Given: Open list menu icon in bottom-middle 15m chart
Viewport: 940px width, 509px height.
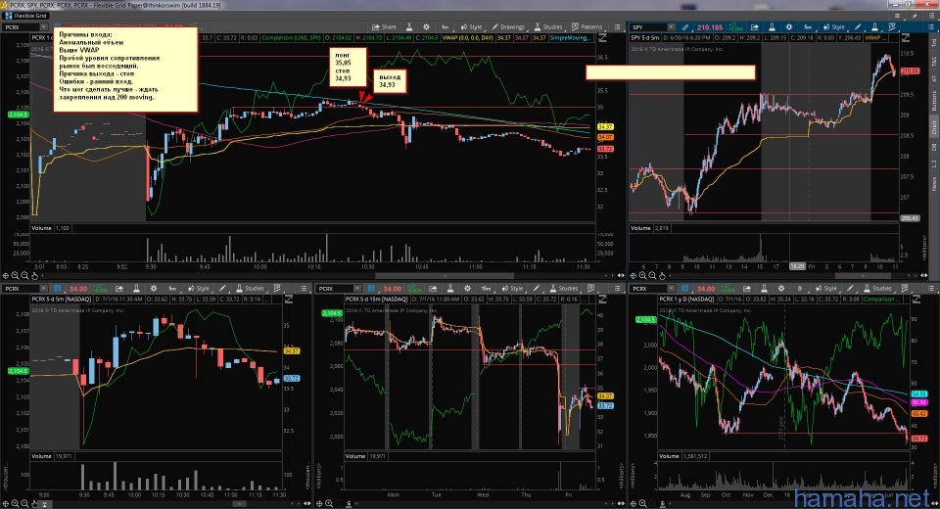Looking at the screenshot, I should pyautogui.click(x=617, y=289).
